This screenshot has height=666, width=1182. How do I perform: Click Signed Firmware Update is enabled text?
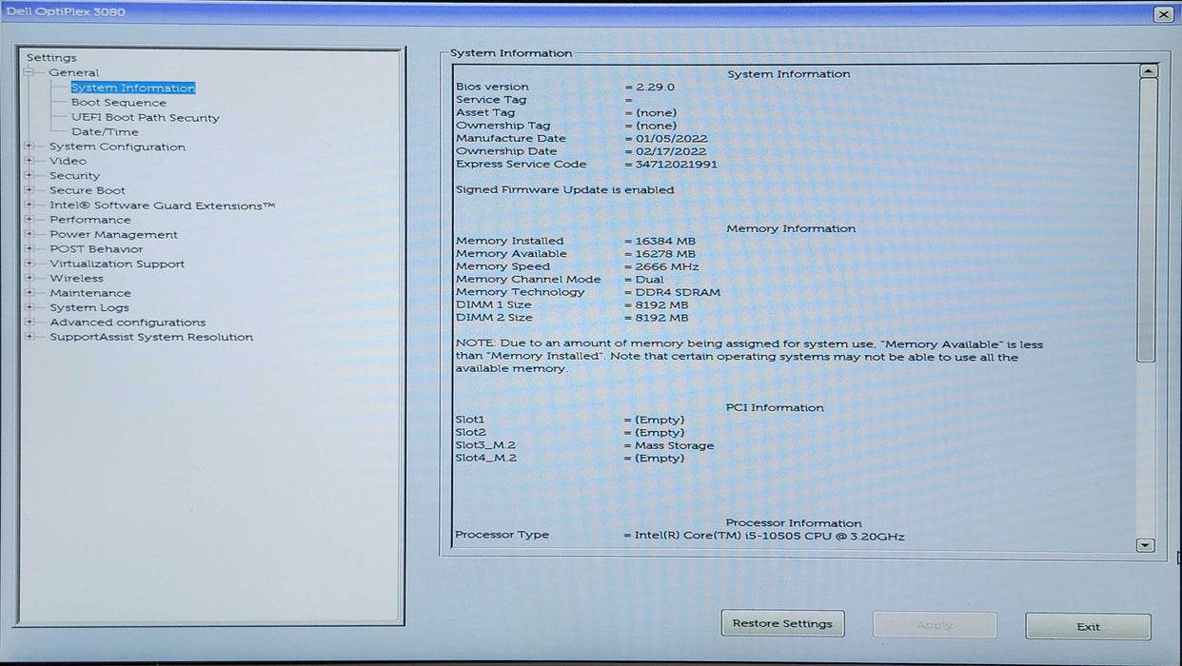pos(565,190)
